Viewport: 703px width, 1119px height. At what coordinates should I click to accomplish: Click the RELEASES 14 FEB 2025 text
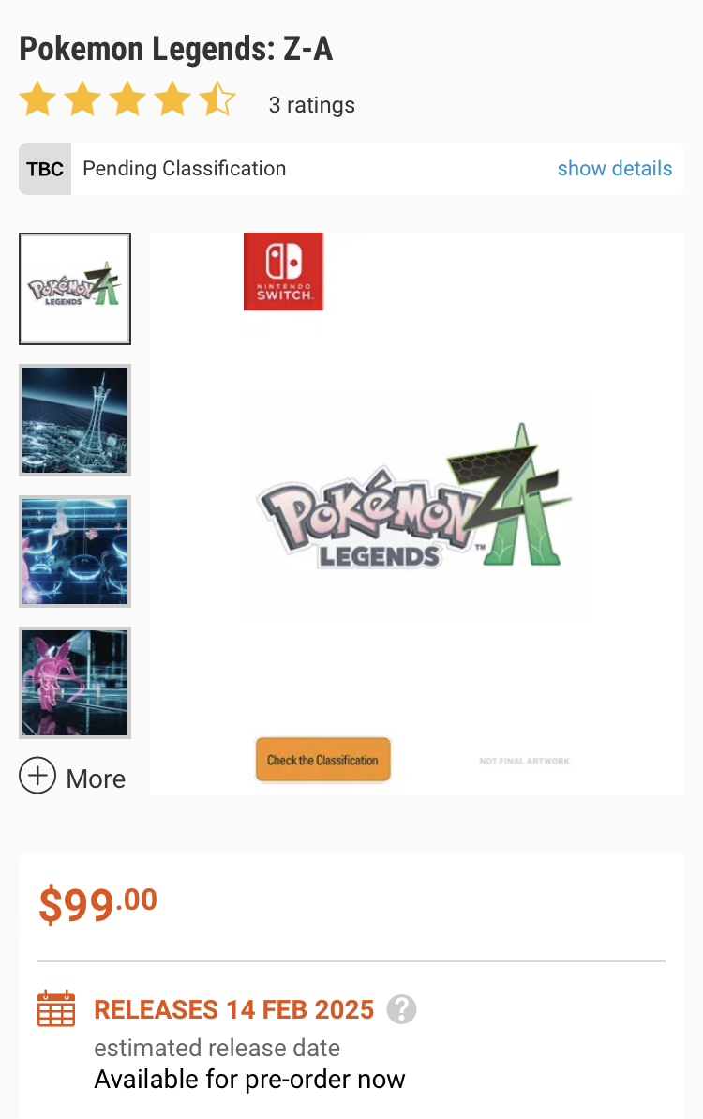coord(233,1009)
